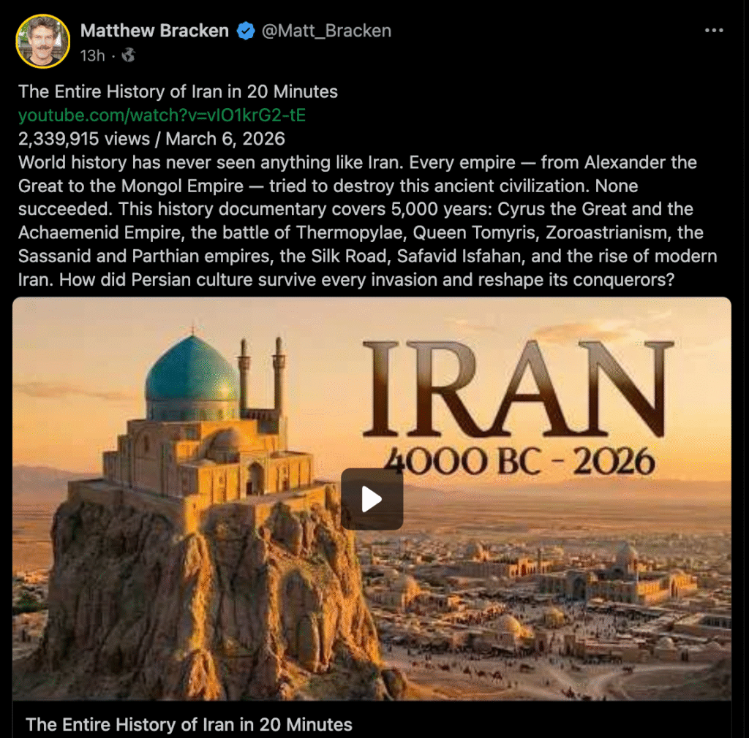Open Matthew Bracken's profile avatar
This screenshot has height=738, width=749.
tap(43, 42)
